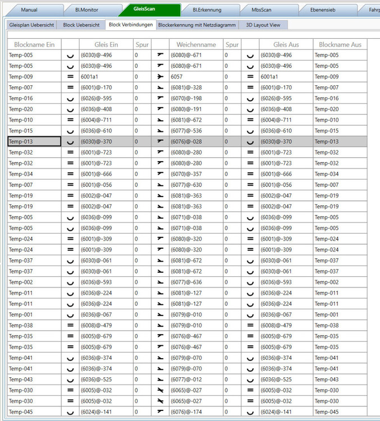Click straight-track icon in Temp-010 Gleis Aus column
The width and height of the screenshot is (380, 421).
tap(250, 120)
